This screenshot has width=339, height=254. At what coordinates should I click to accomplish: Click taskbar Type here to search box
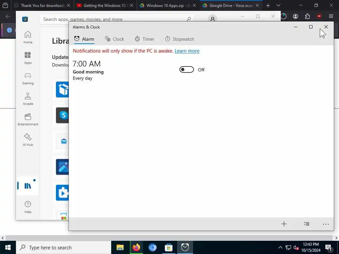[64, 247]
